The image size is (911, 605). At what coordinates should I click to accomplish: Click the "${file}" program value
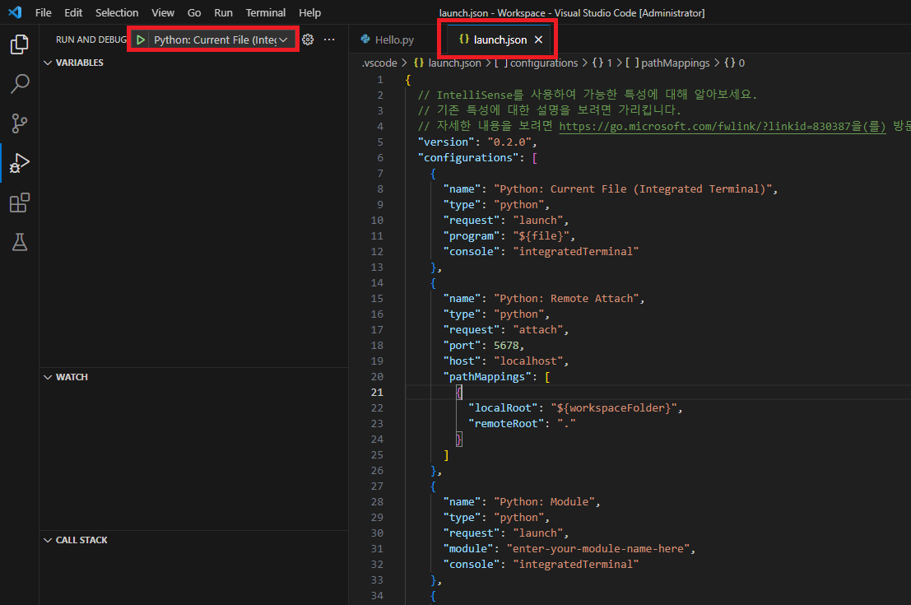coord(541,236)
